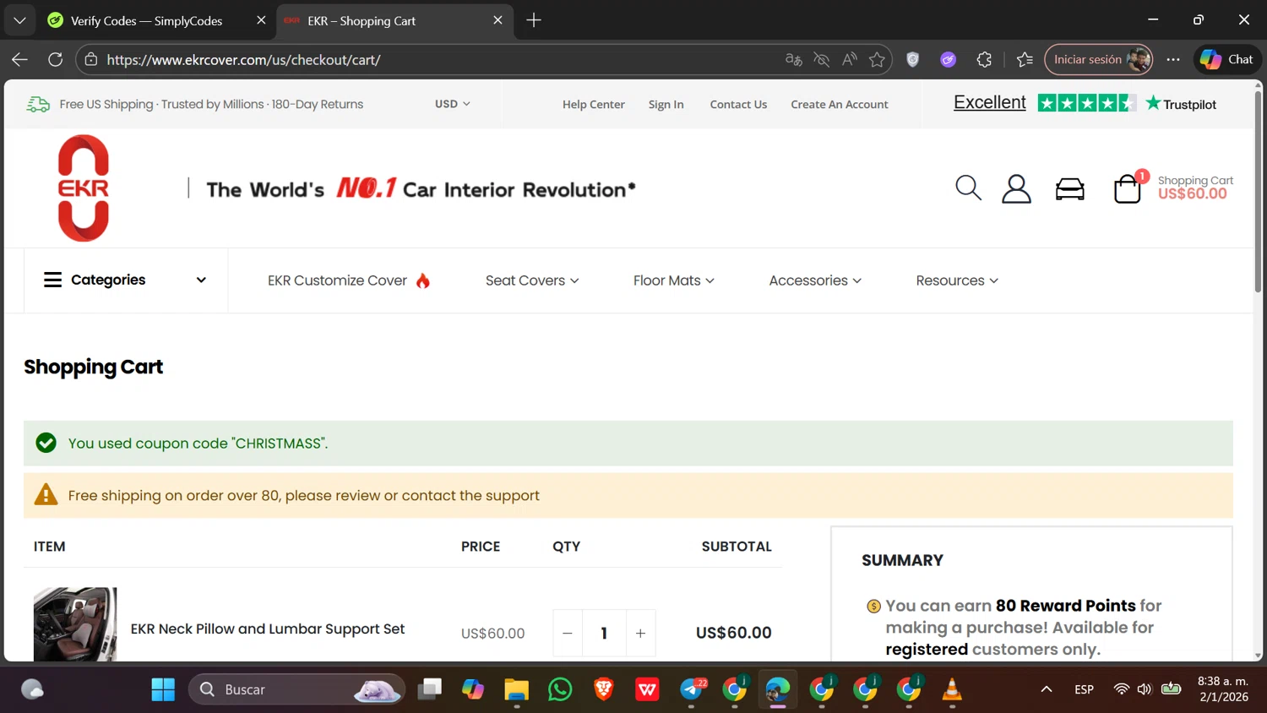Open Wi-Fi network settings tray icon
This screenshot has width=1267, height=713.
coord(1121,689)
